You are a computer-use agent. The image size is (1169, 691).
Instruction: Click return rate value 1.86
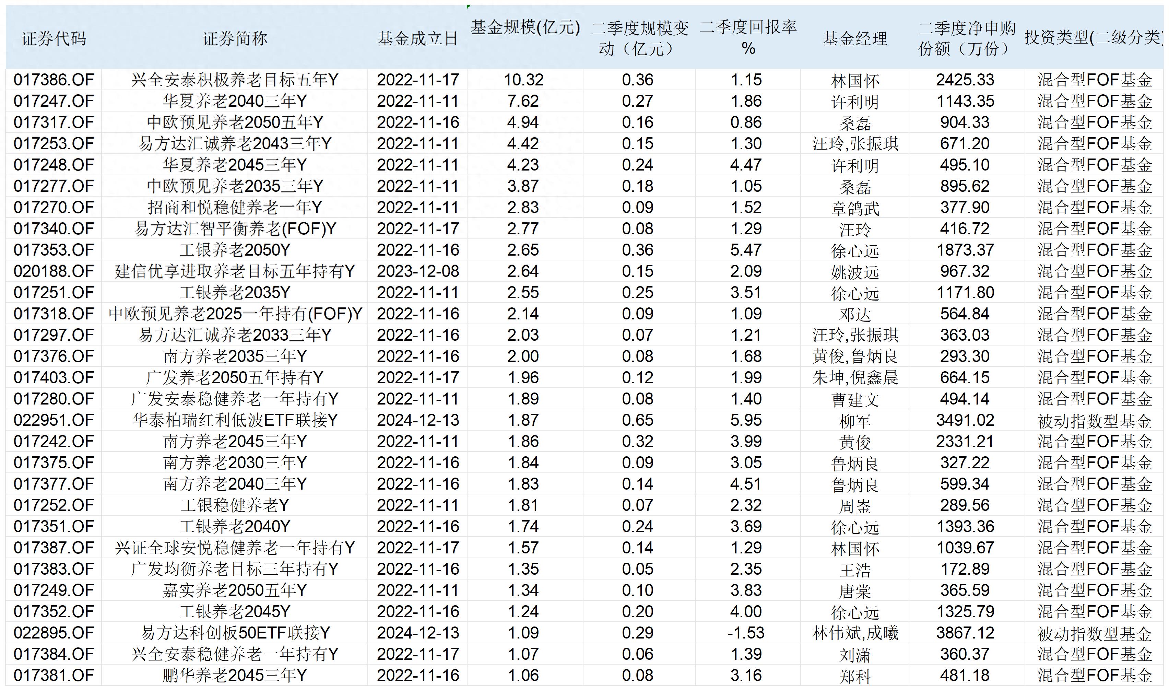746,101
